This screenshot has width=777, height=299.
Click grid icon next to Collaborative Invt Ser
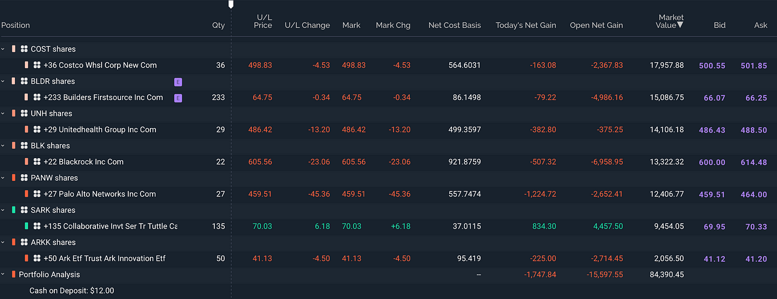pyautogui.click(x=37, y=226)
